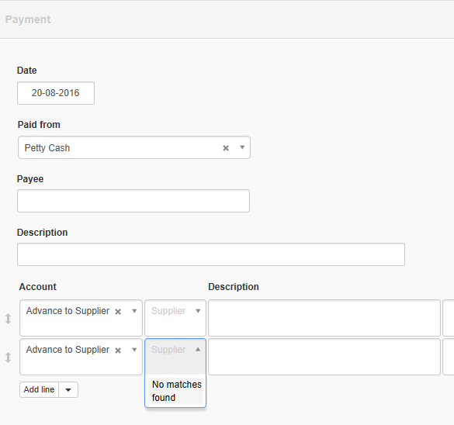This screenshot has height=425, width=454.
Task: Select the date field showing 20-08-2016
Action: click(56, 93)
